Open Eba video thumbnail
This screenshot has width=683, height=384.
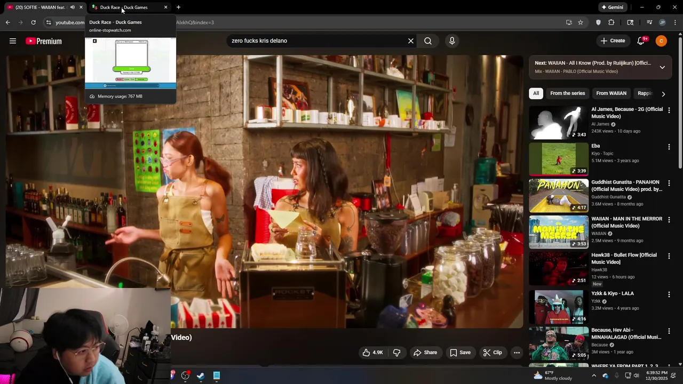pyautogui.click(x=559, y=159)
